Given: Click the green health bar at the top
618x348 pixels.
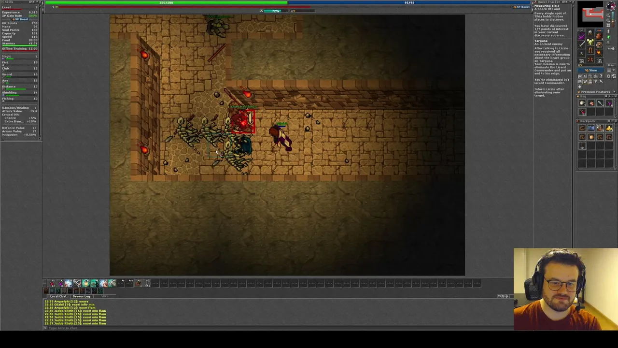Looking at the screenshot, I should (167, 2).
